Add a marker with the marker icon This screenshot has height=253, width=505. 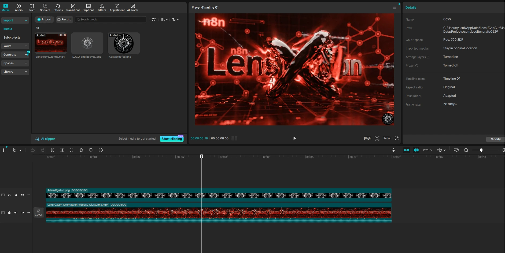point(91,150)
